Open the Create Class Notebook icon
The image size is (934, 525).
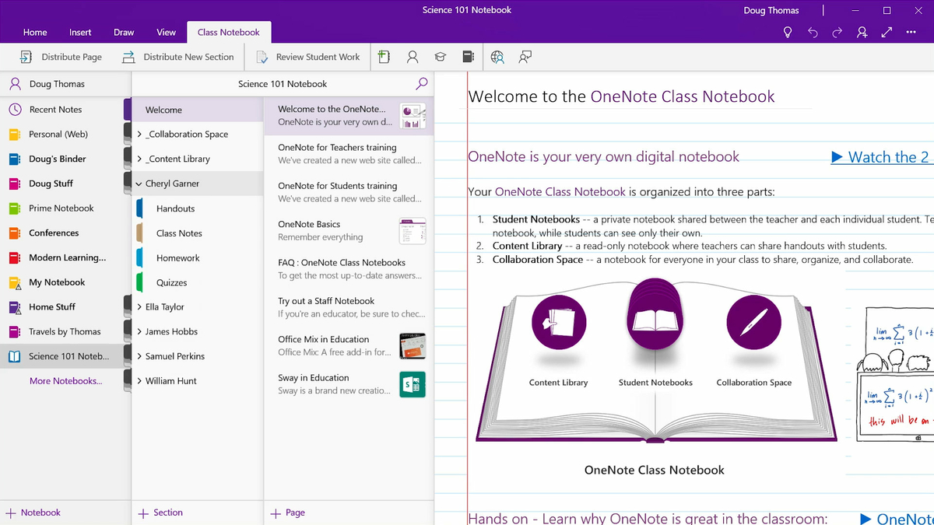pyautogui.click(x=383, y=56)
